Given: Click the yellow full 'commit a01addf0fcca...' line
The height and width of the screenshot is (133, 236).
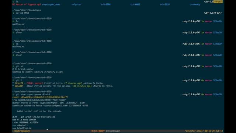Looking at the screenshot, I should [x=40, y=97].
